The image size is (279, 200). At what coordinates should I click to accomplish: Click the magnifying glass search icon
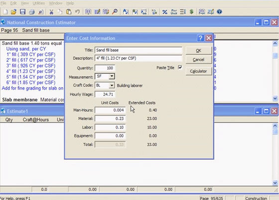[115, 12]
